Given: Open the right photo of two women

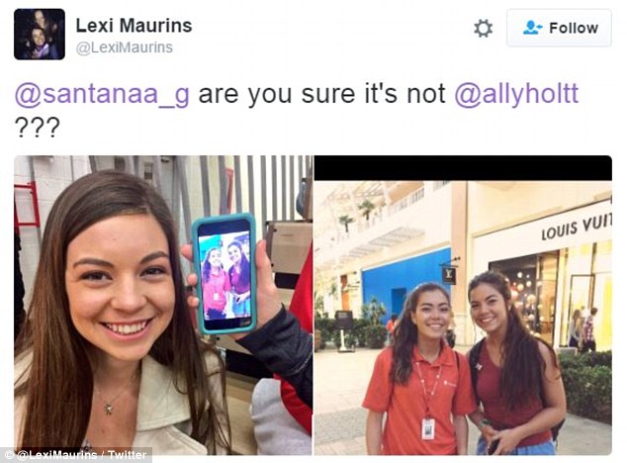Looking at the screenshot, I should click(x=463, y=318).
